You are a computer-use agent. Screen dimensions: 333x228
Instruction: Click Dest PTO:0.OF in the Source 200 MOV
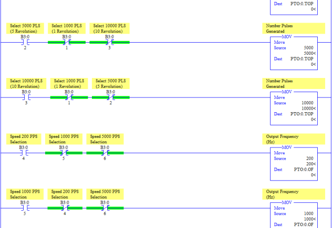tap(304, 170)
